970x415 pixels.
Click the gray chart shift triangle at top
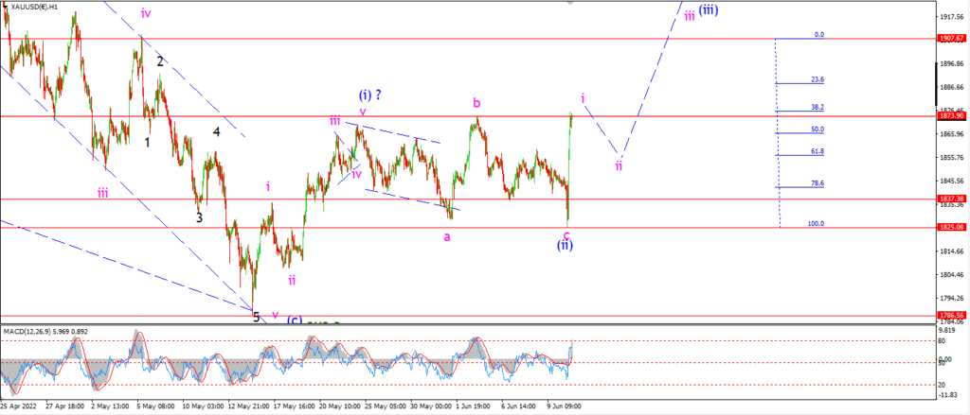pos(570,3)
